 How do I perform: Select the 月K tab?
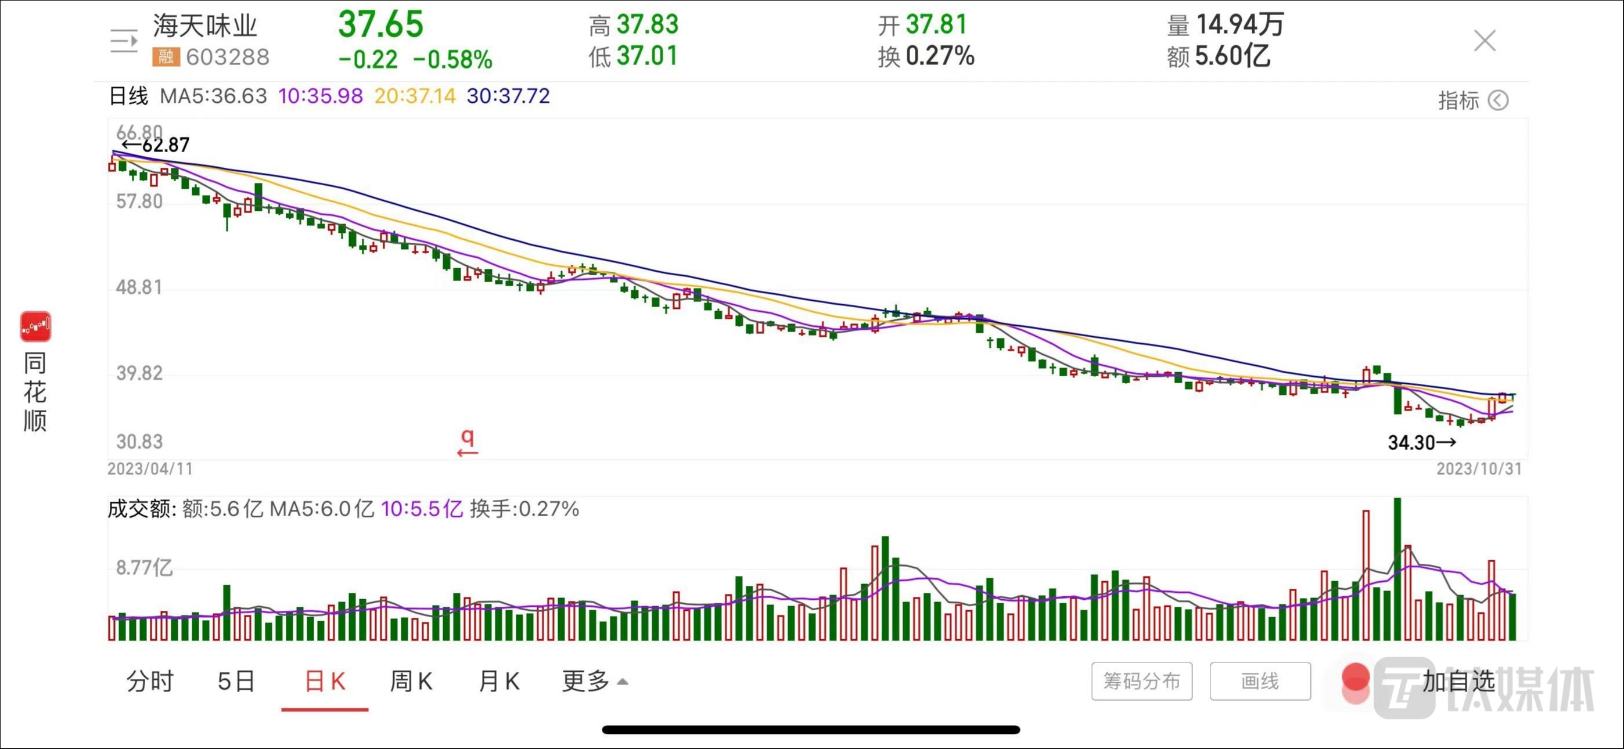pos(499,682)
